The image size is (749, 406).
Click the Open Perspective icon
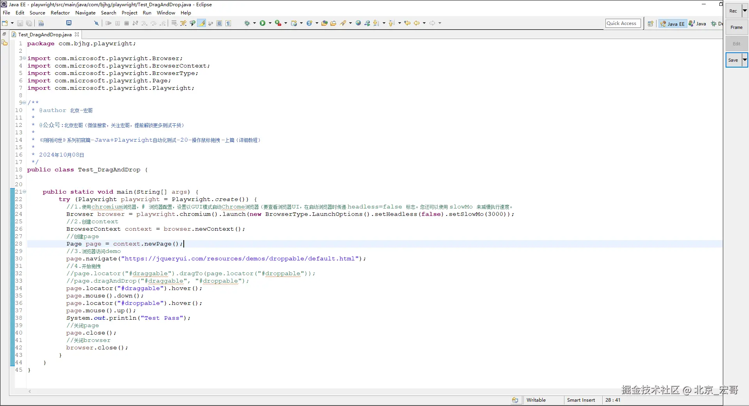650,24
